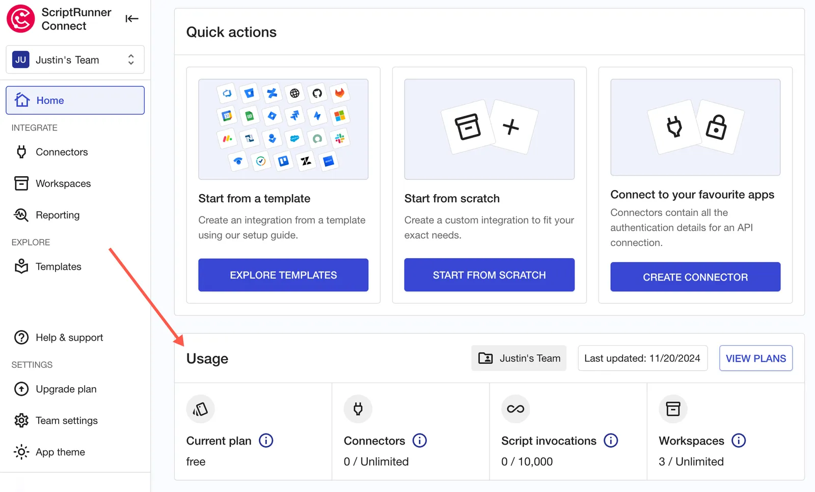
Task: Click the Microsoft logo in template grid
Action: (x=340, y=116)
